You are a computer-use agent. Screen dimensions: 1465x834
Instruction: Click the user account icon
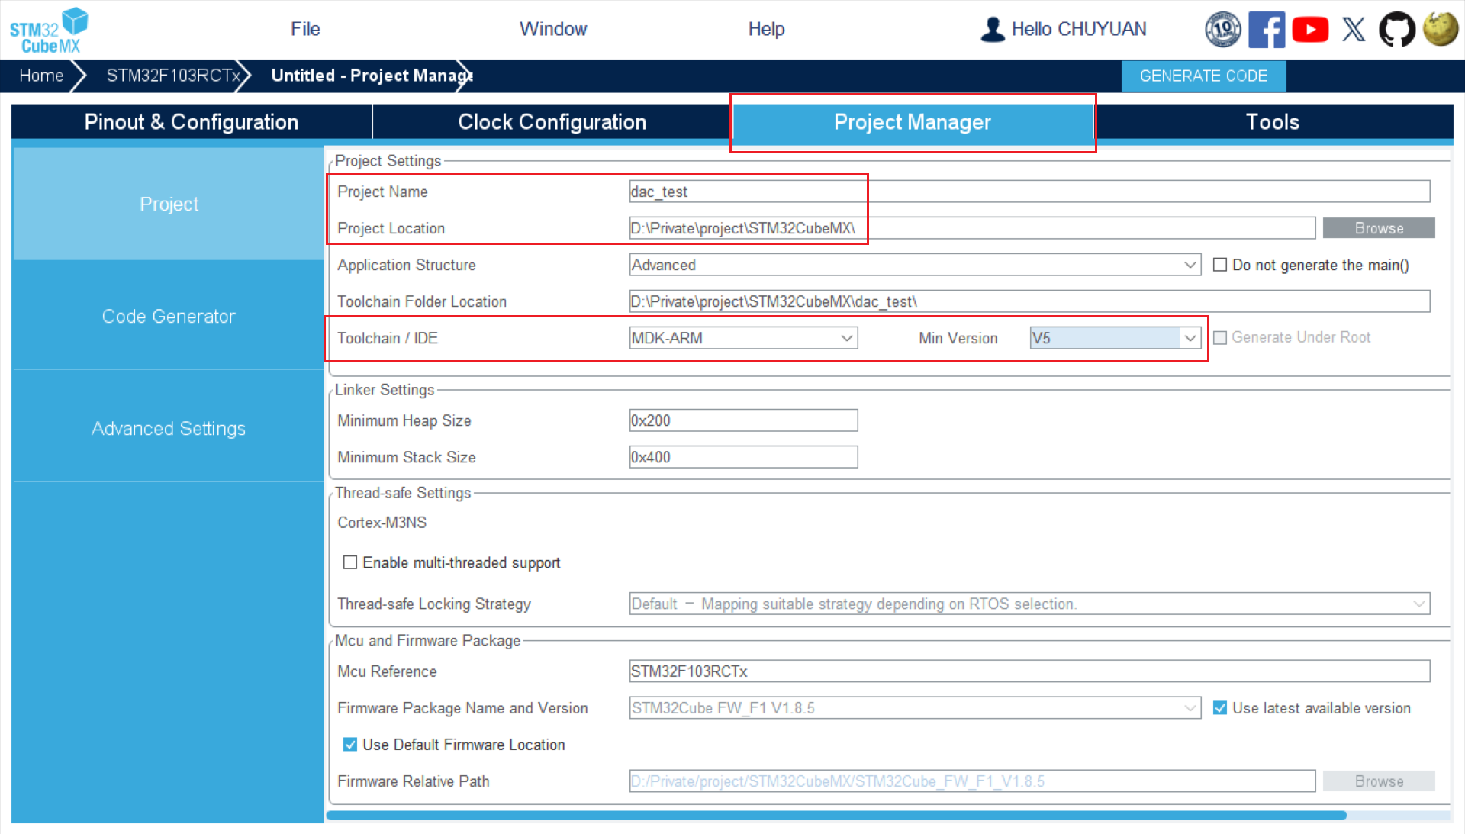992,30
